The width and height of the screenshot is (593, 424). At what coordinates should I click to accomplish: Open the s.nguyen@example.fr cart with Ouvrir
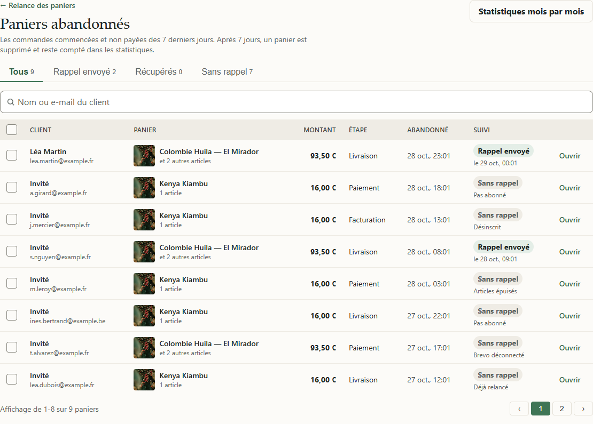tap(569, 252)
